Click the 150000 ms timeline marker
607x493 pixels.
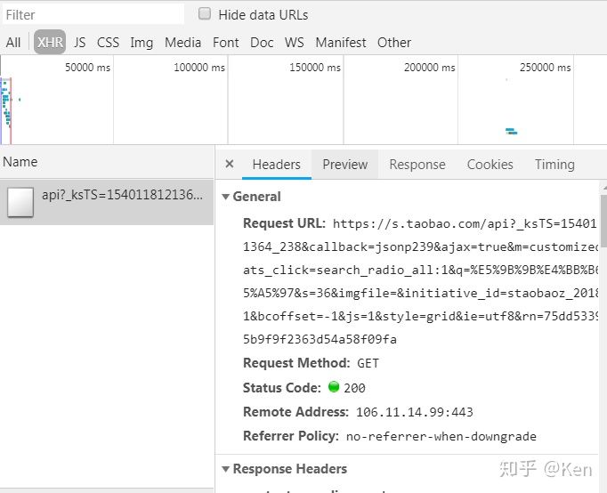315,68
